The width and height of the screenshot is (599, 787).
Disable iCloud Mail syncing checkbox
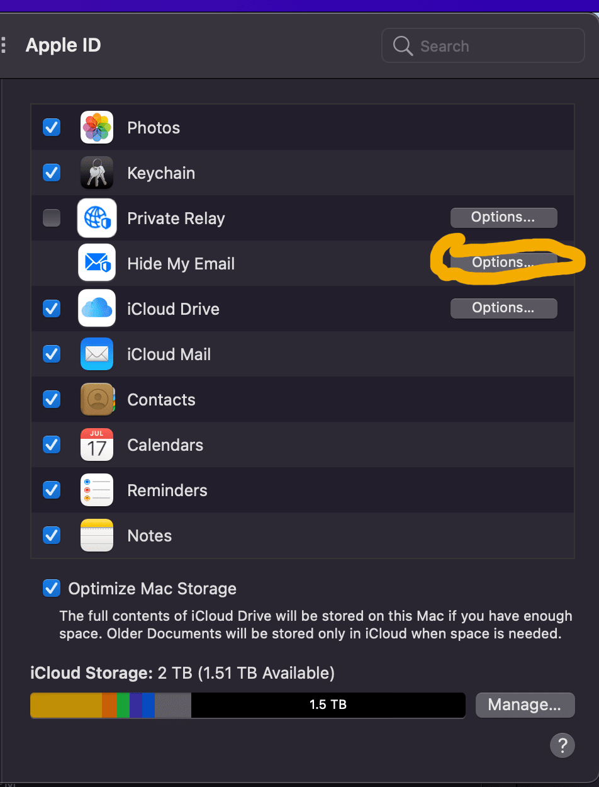pos(52,354)
